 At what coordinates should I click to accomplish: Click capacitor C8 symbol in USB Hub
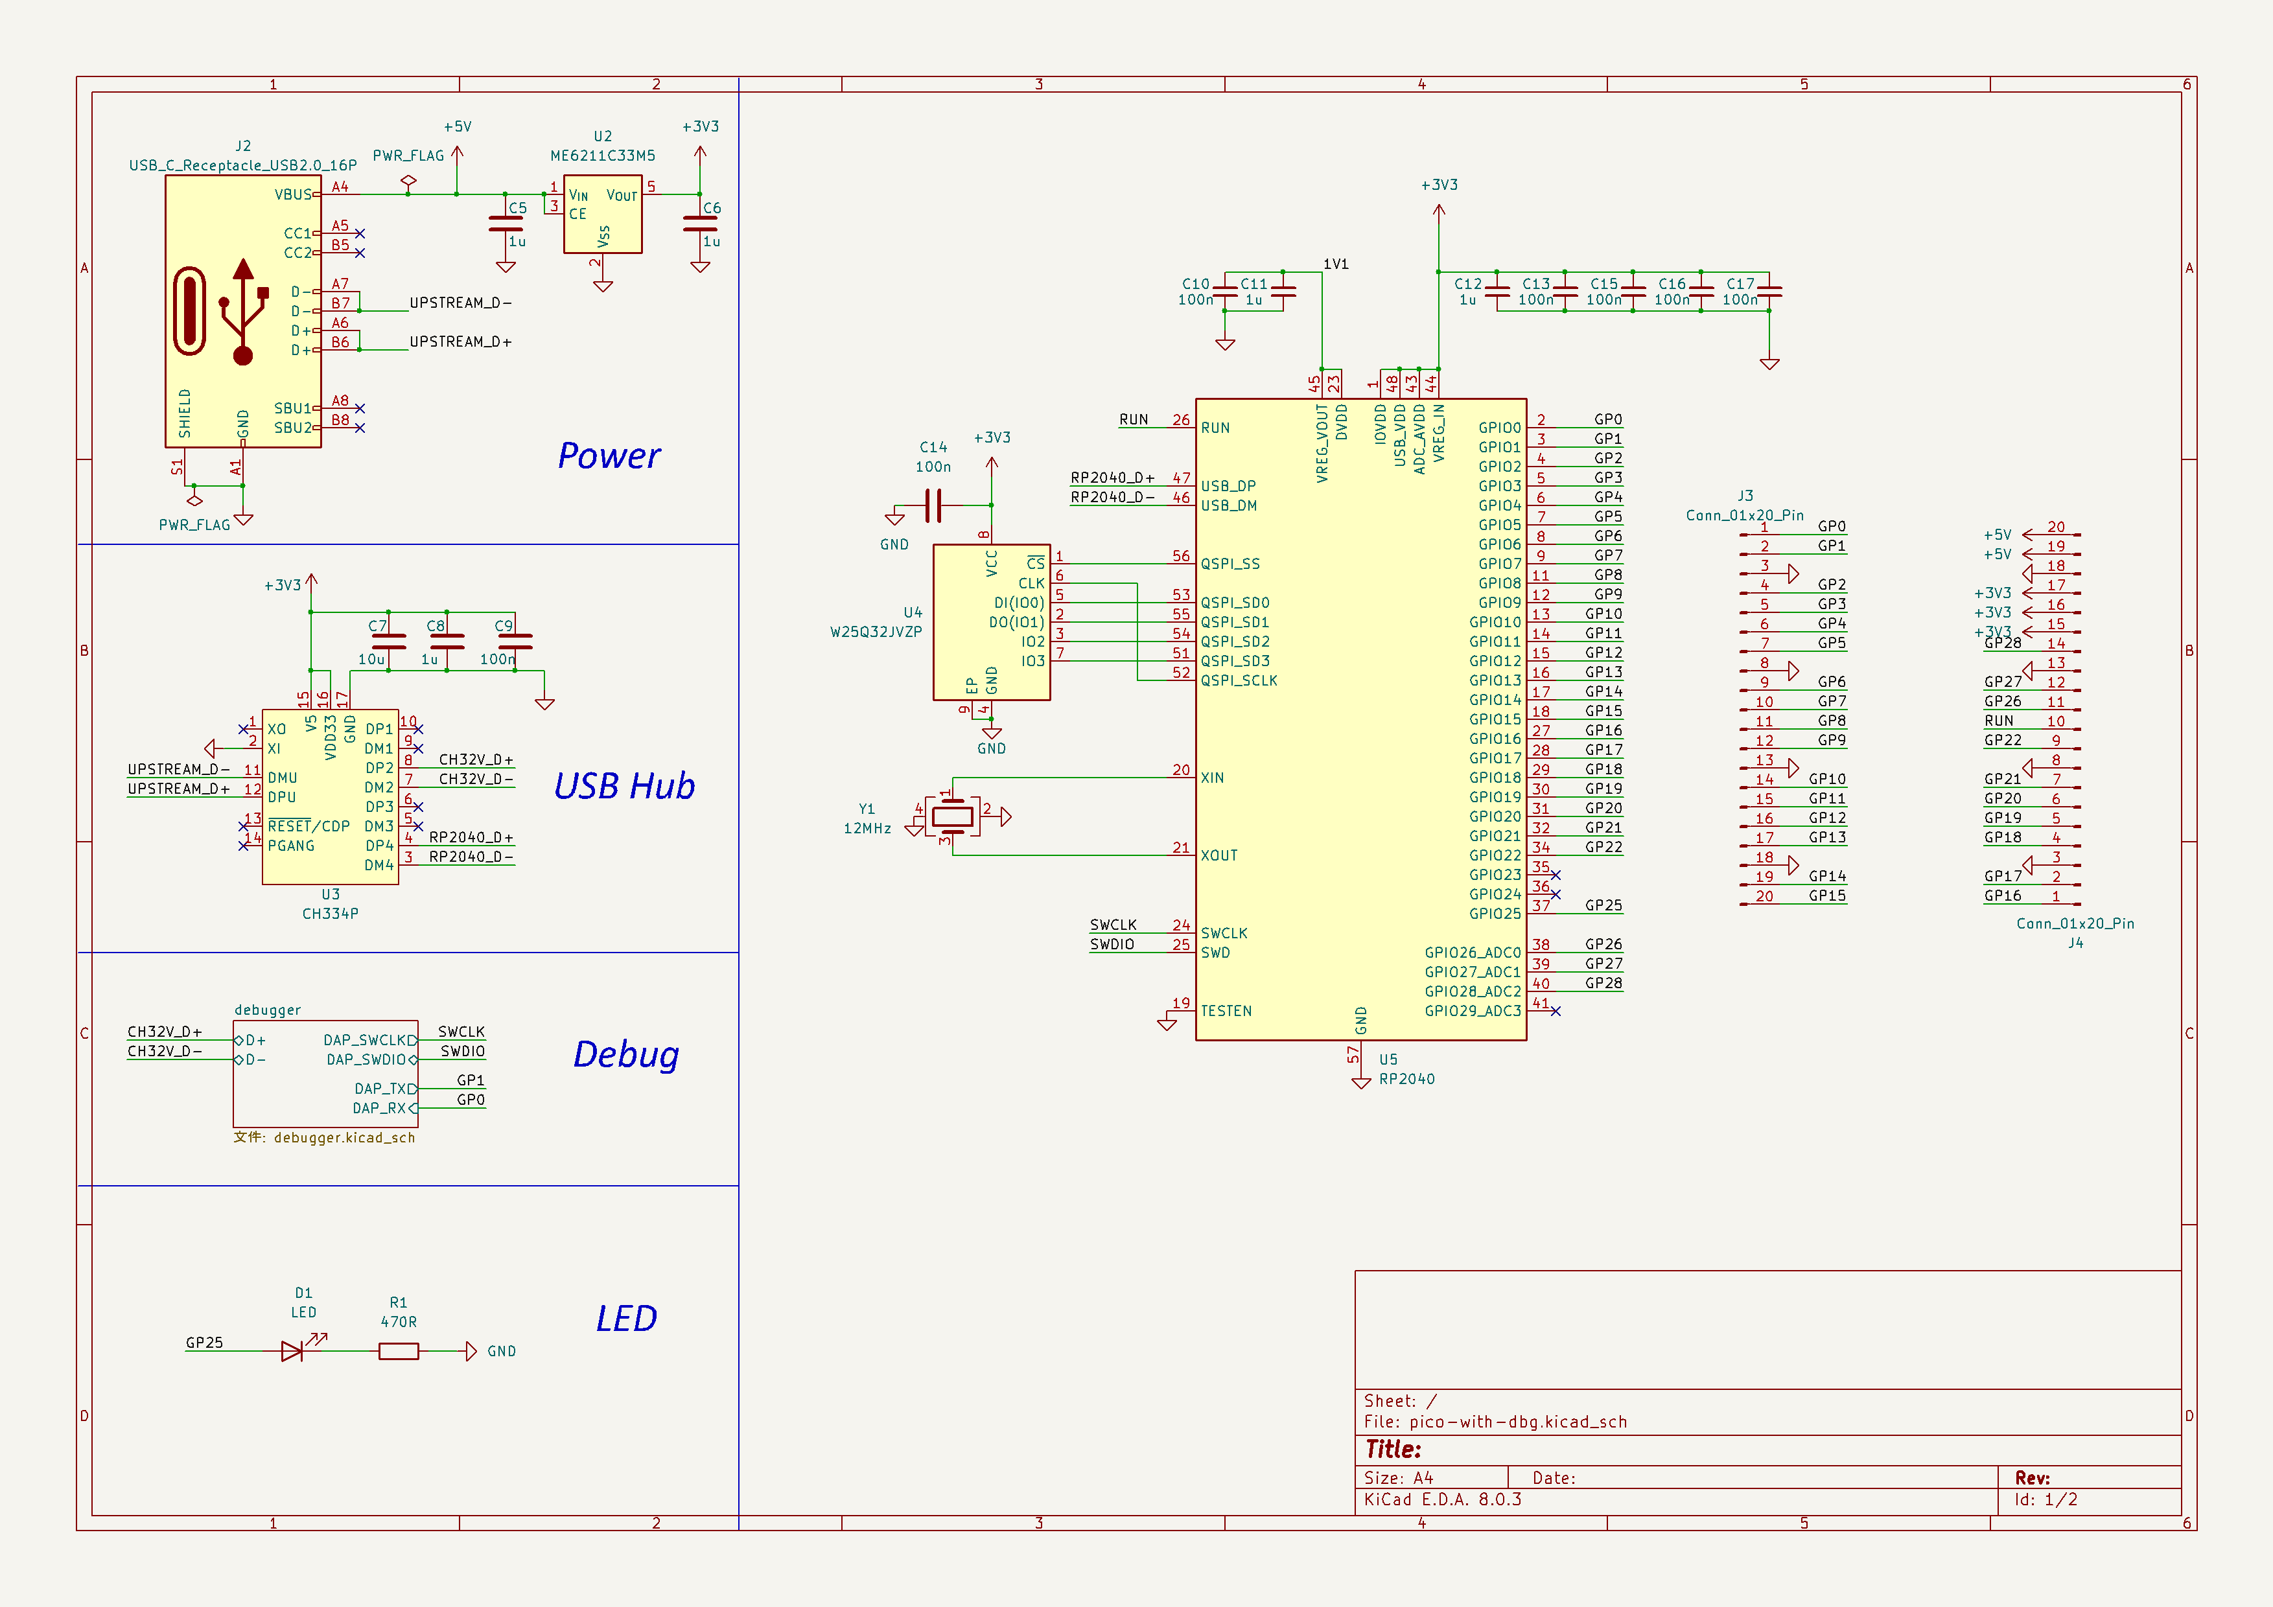coord(447,642)
